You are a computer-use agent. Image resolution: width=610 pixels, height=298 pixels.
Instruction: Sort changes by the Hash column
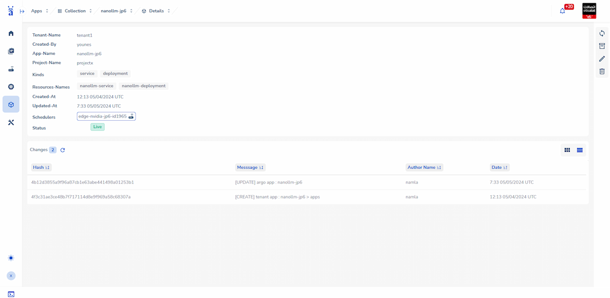pyautogui.click(x=41, y=168)
